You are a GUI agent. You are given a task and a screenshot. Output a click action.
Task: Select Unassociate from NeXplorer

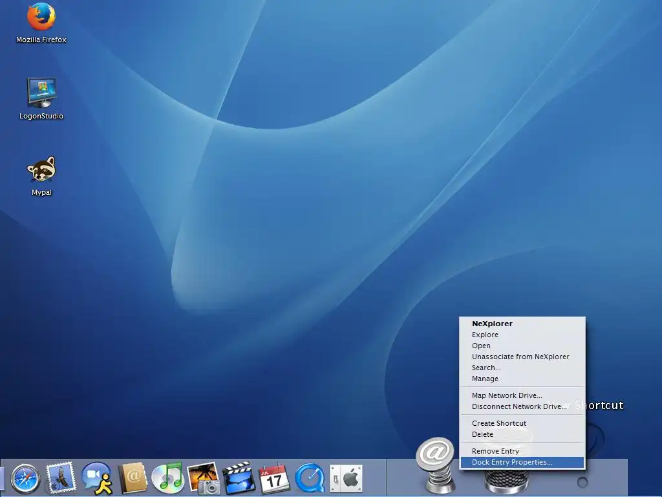(522, 357)
